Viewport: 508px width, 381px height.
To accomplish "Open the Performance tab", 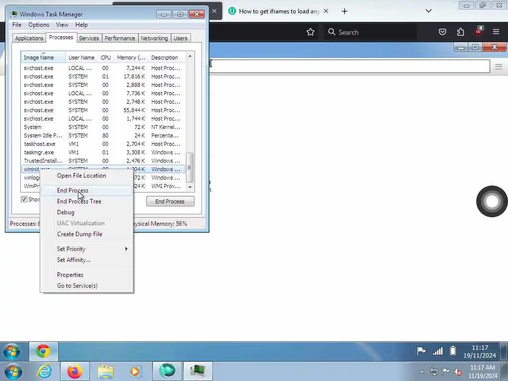I will pyautogui.click(x=120, y=38).
